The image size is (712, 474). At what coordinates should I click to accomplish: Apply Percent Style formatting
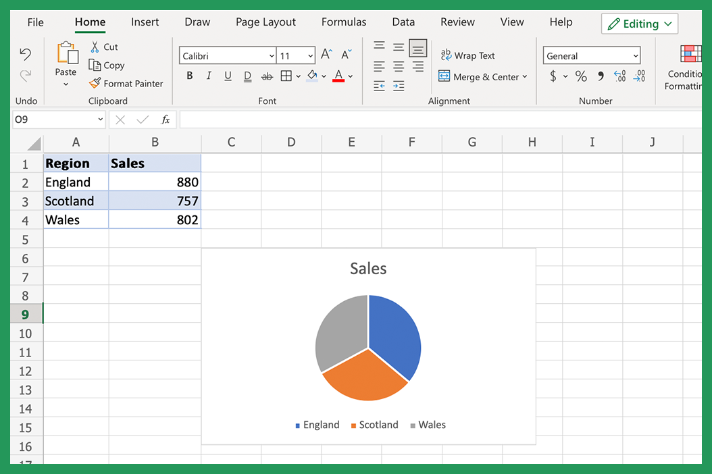(x=580, y=76)
